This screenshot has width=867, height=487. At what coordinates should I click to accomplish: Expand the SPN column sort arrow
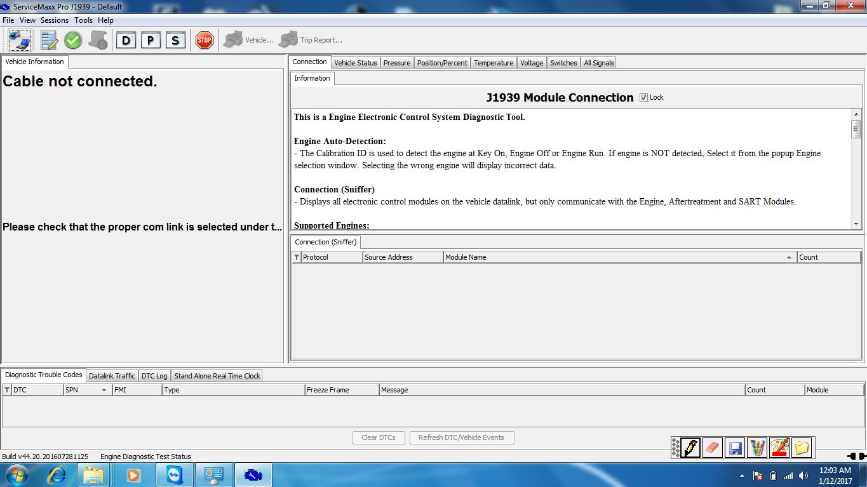pos(104,390)
